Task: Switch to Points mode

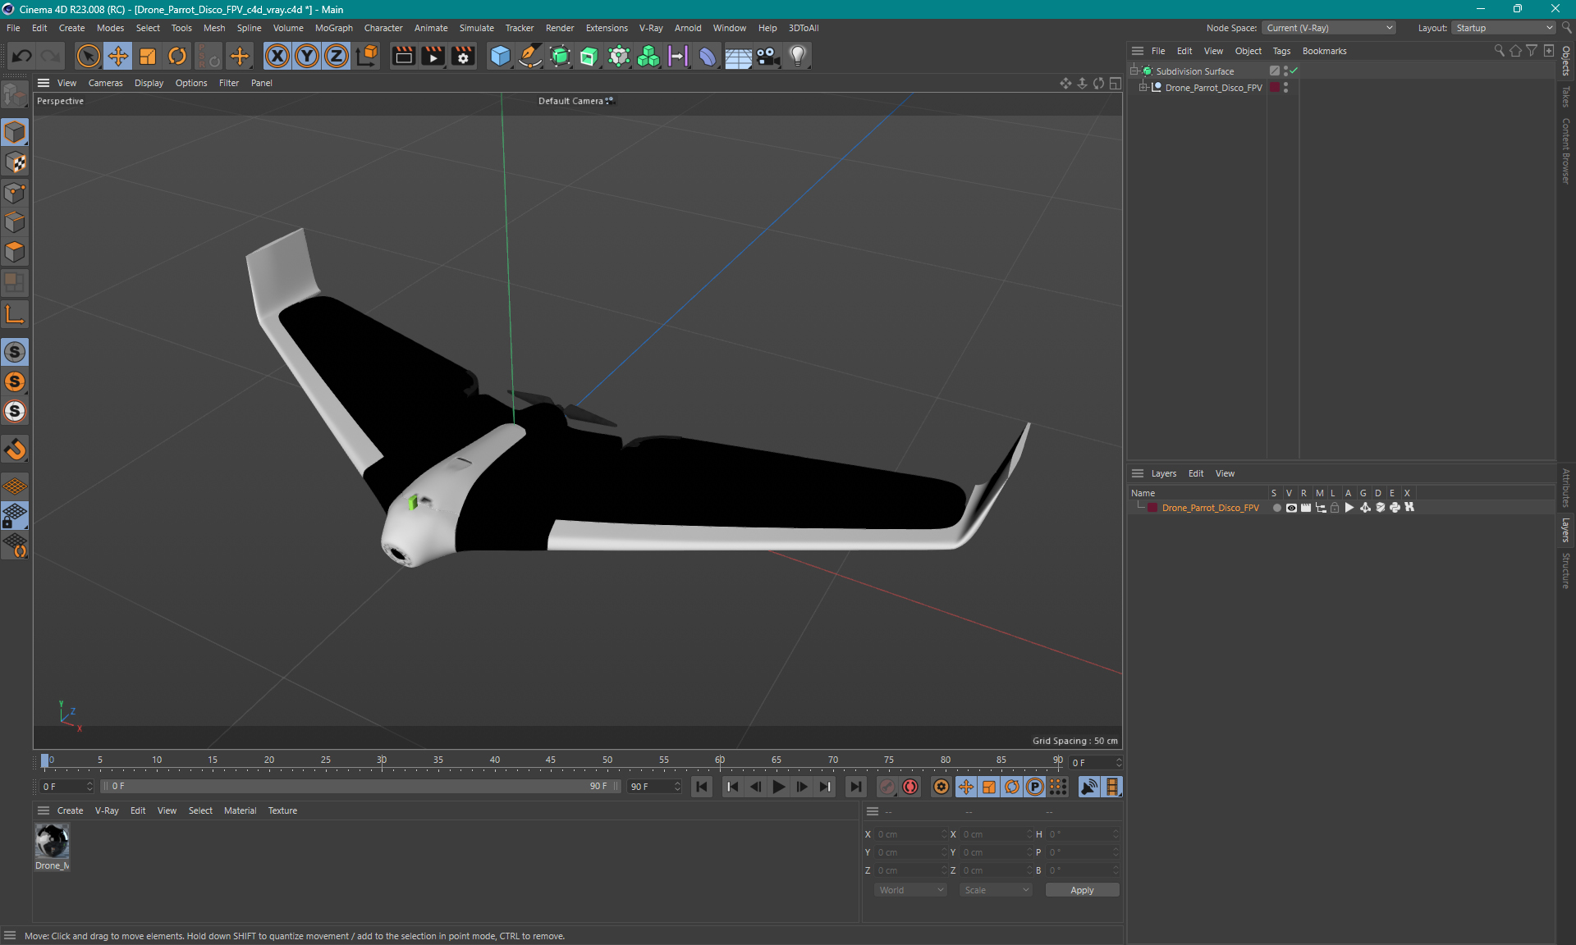Action: click(15, 193)
